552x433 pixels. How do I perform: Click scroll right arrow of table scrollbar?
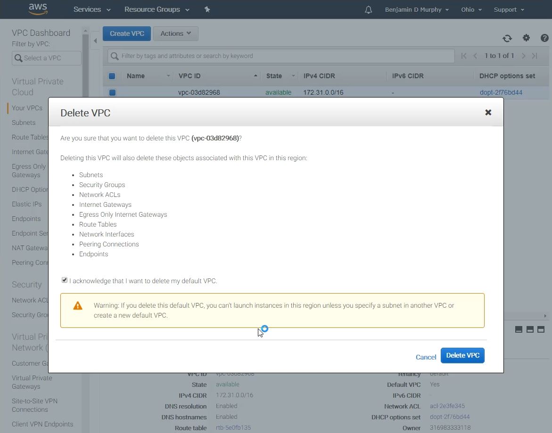tap(545, 316)
